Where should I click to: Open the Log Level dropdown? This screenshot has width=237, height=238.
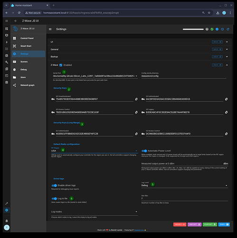tap(185, 185)
